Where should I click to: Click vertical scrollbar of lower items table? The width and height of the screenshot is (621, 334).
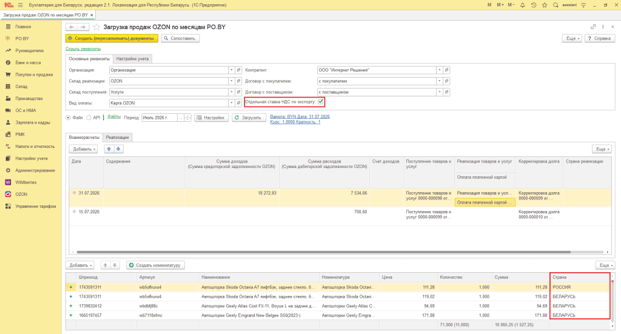(613, 281)
